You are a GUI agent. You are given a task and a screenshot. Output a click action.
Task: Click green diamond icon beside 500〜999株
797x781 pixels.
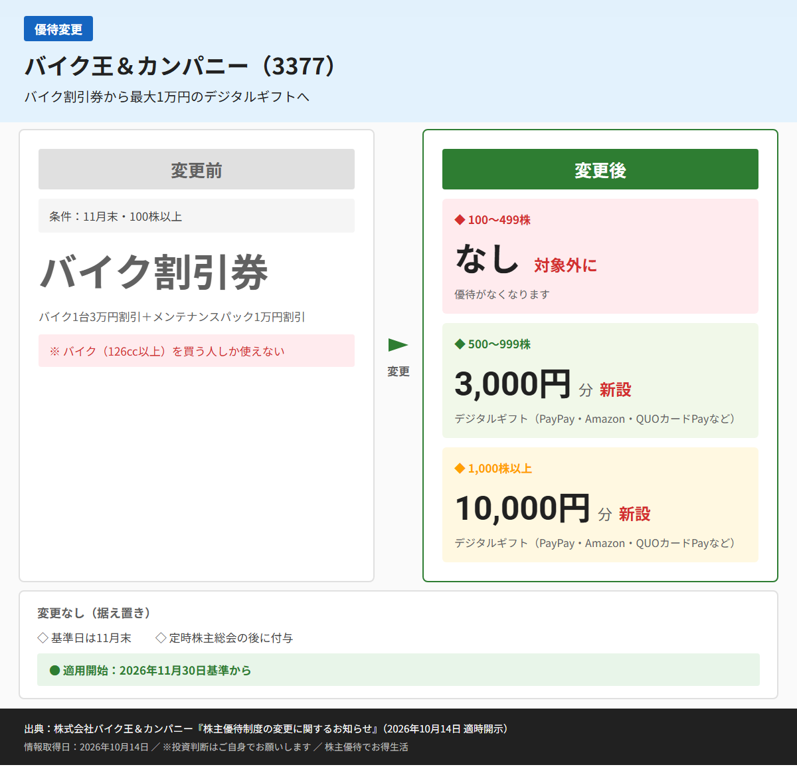tap(460, 344)
